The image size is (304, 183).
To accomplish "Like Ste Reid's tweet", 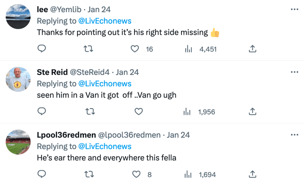I will [138, 112].
